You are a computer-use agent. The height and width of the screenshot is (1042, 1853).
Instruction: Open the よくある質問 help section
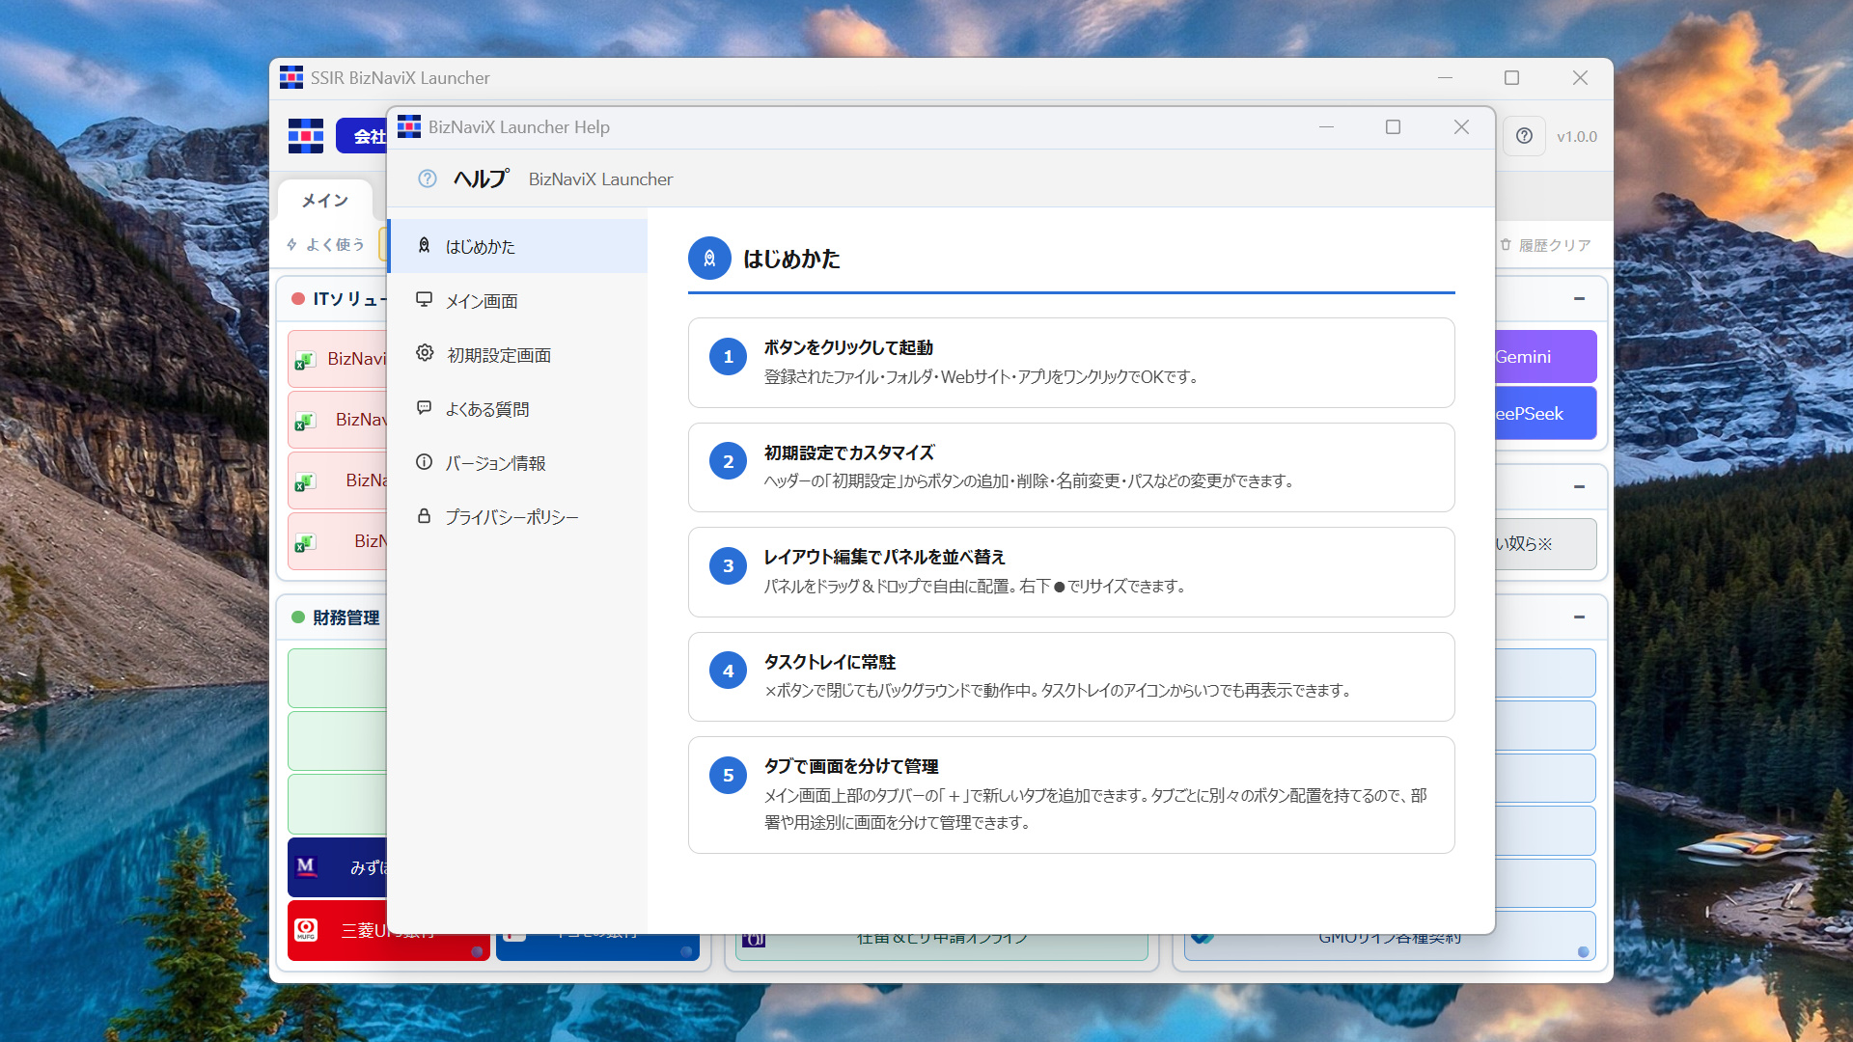click(x=517, y=408)
